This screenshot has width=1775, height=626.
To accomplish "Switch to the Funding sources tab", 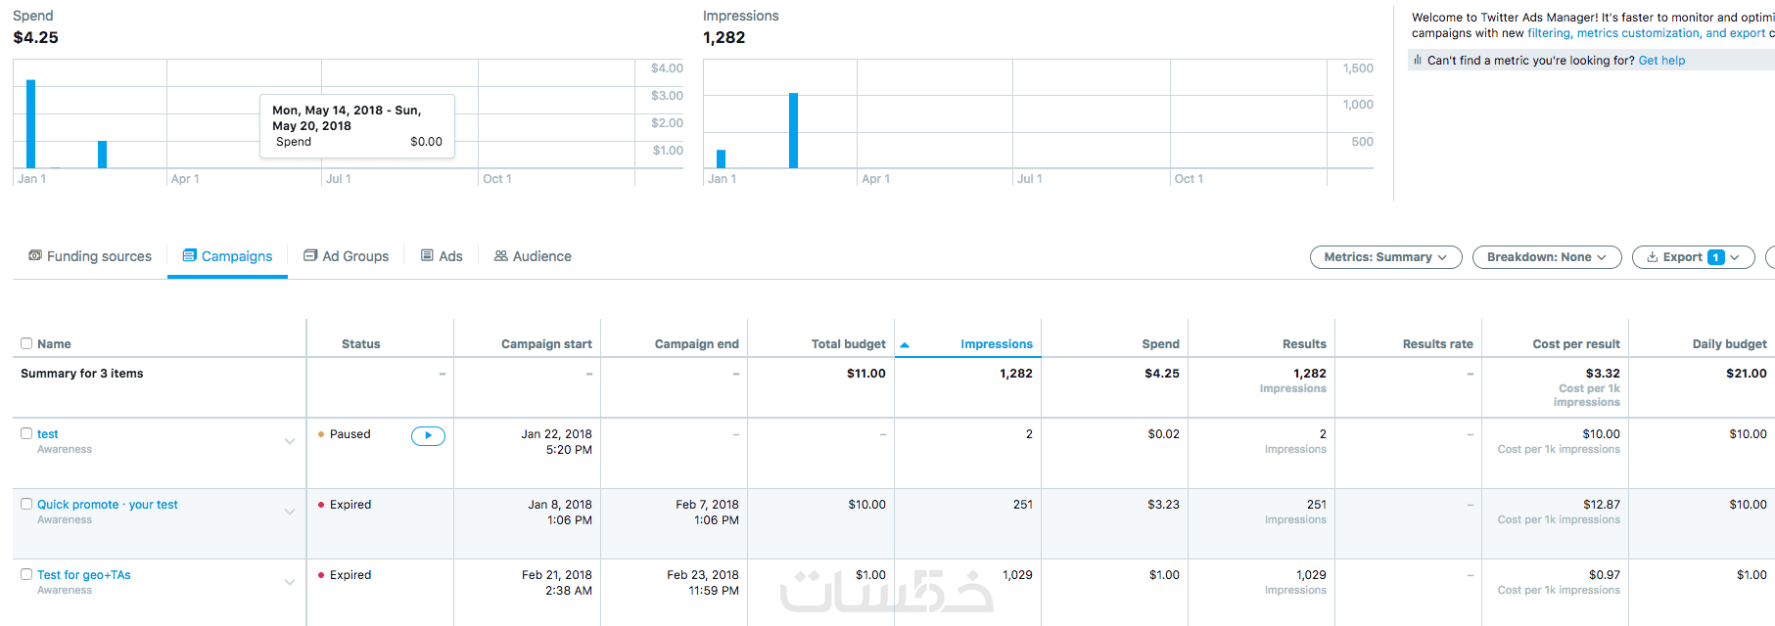I will click(x=90, y=256).
